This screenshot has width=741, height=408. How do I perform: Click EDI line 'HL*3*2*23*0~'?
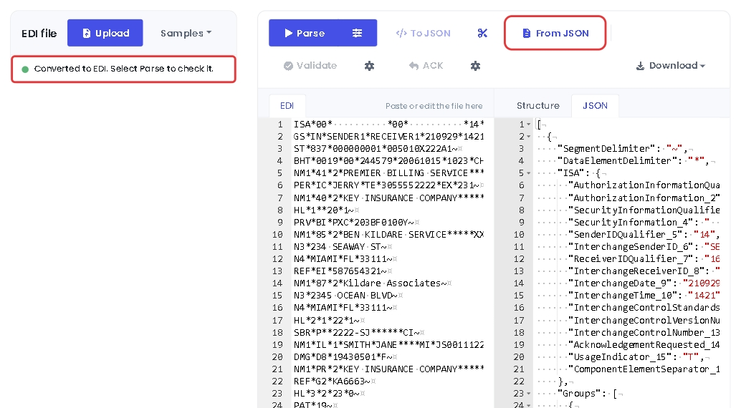click(x=329, y=394)
